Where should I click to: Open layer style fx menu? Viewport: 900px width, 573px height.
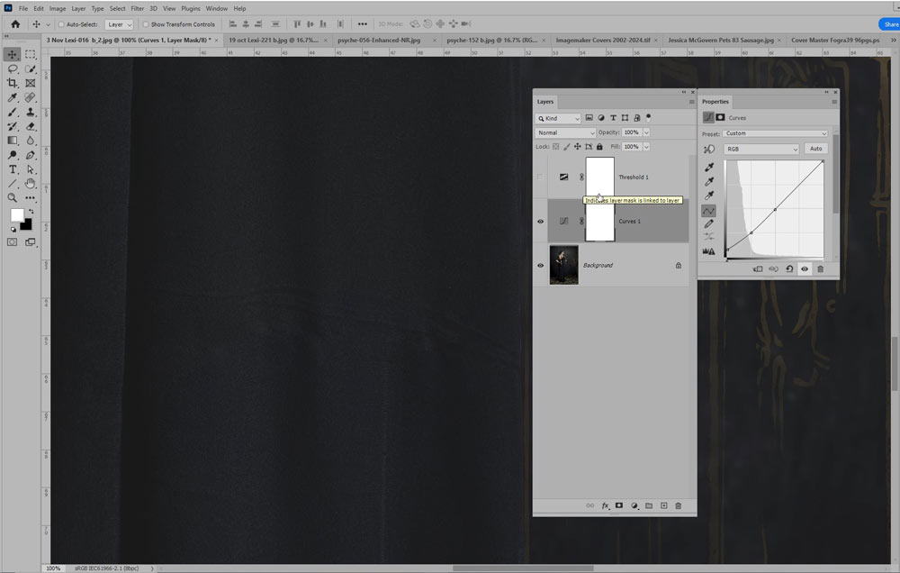click(x=605, y=505)
